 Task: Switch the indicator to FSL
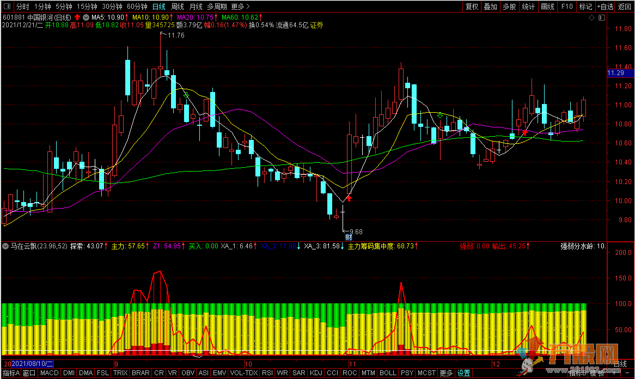103,373
